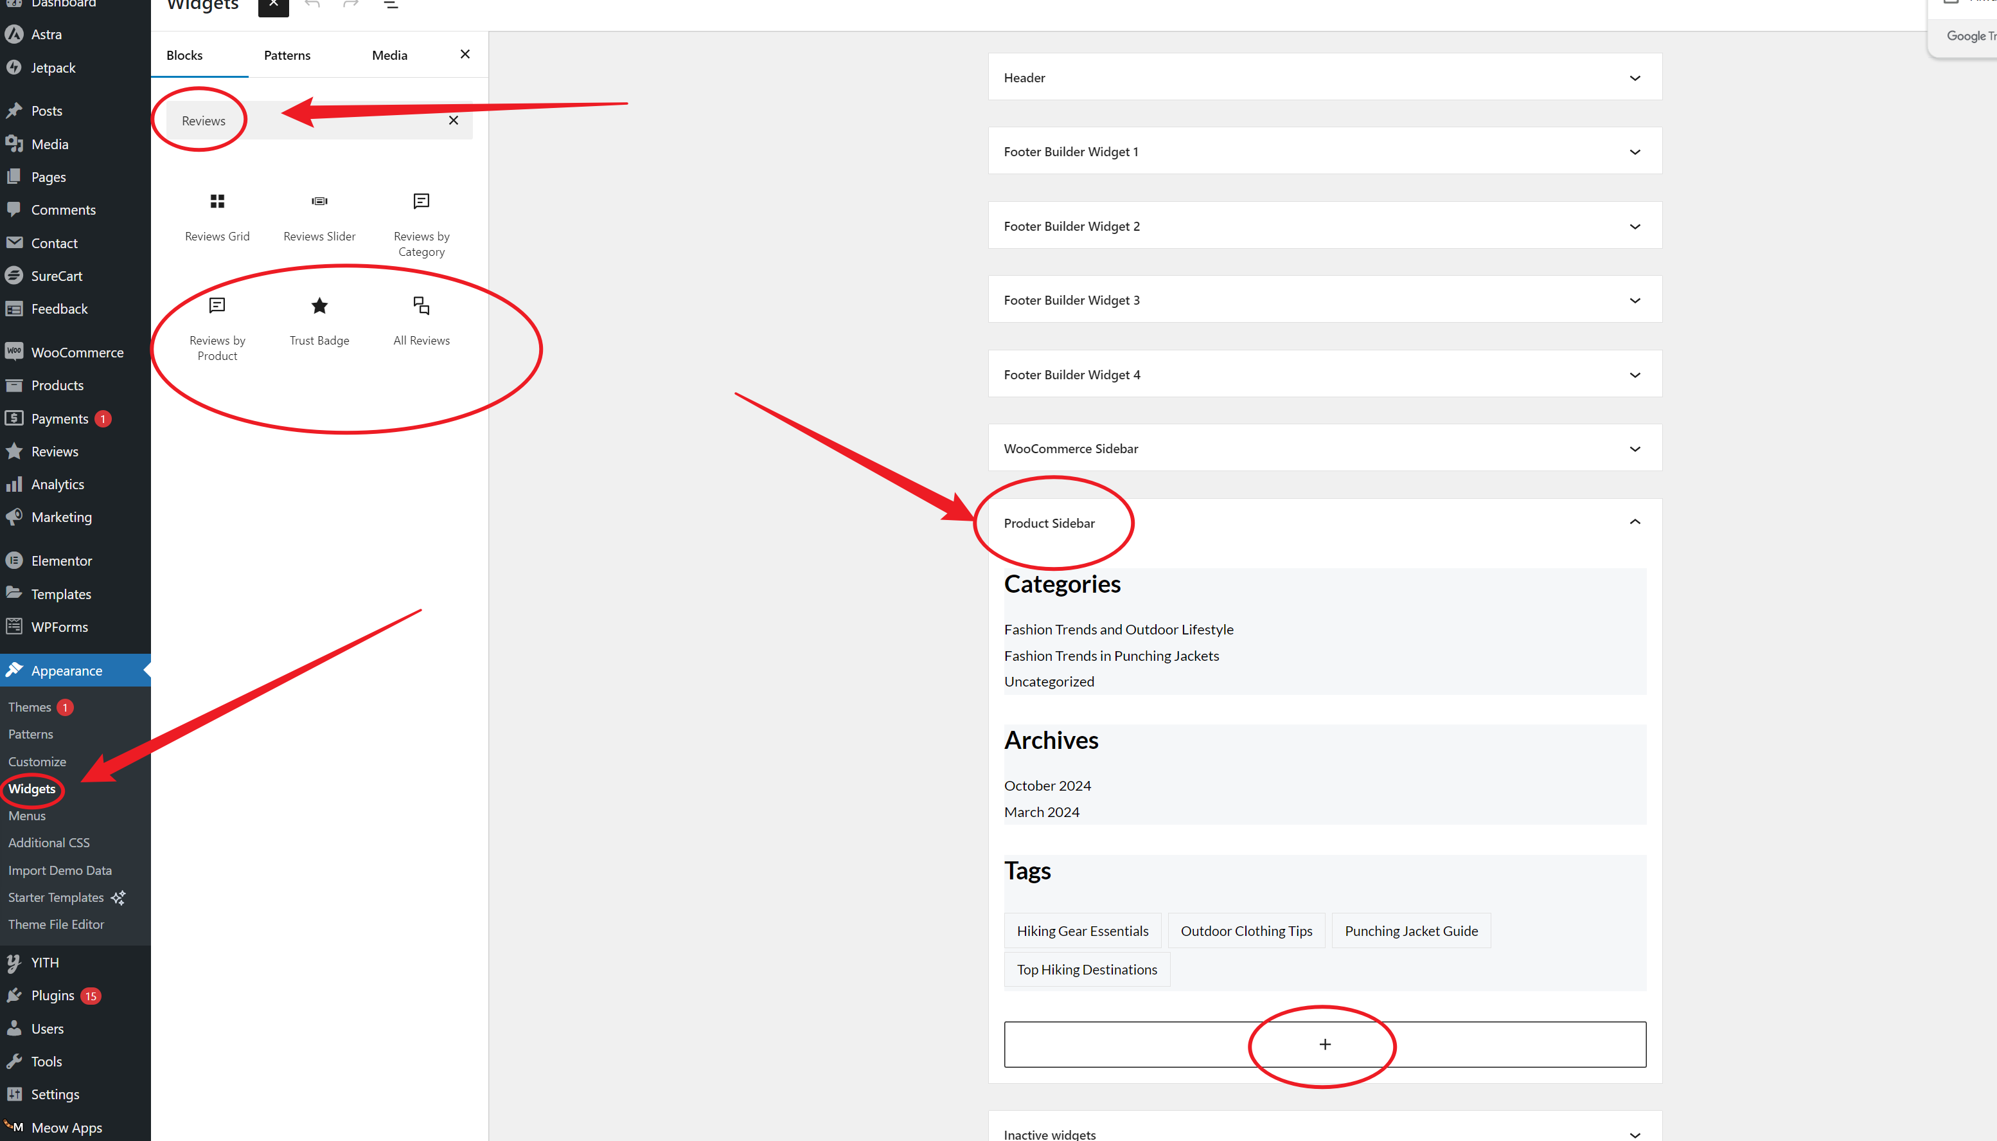Open WPForms from the sidebar
The height and width of the screenshot is (1141, 1997).
(58, 626)
